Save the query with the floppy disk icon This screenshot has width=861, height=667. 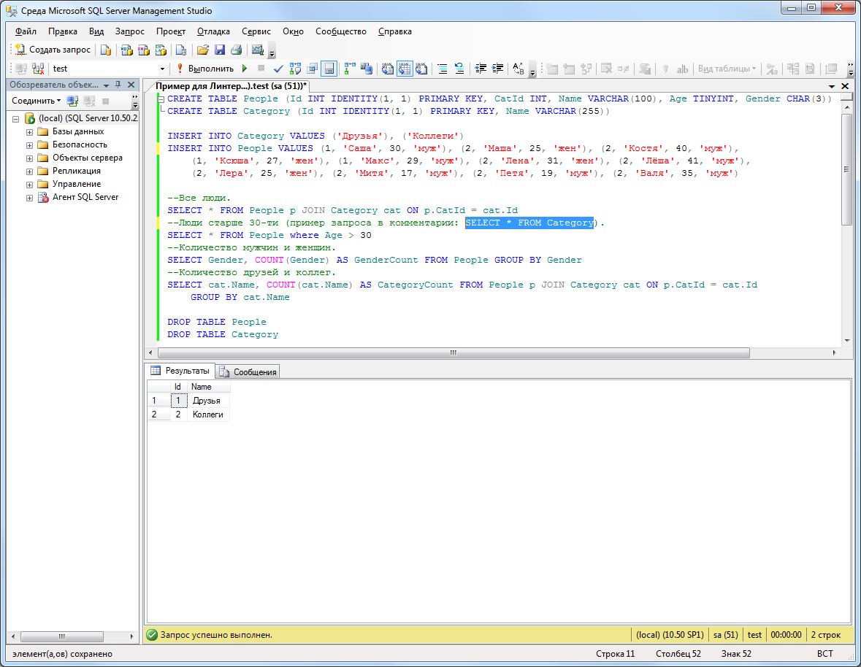(220, 50)
